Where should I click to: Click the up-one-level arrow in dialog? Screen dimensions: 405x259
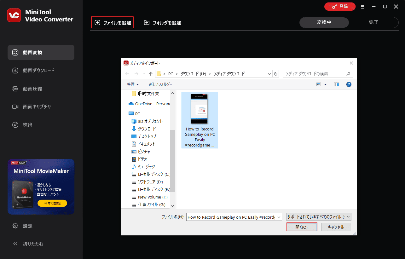(x=151, y=74)
